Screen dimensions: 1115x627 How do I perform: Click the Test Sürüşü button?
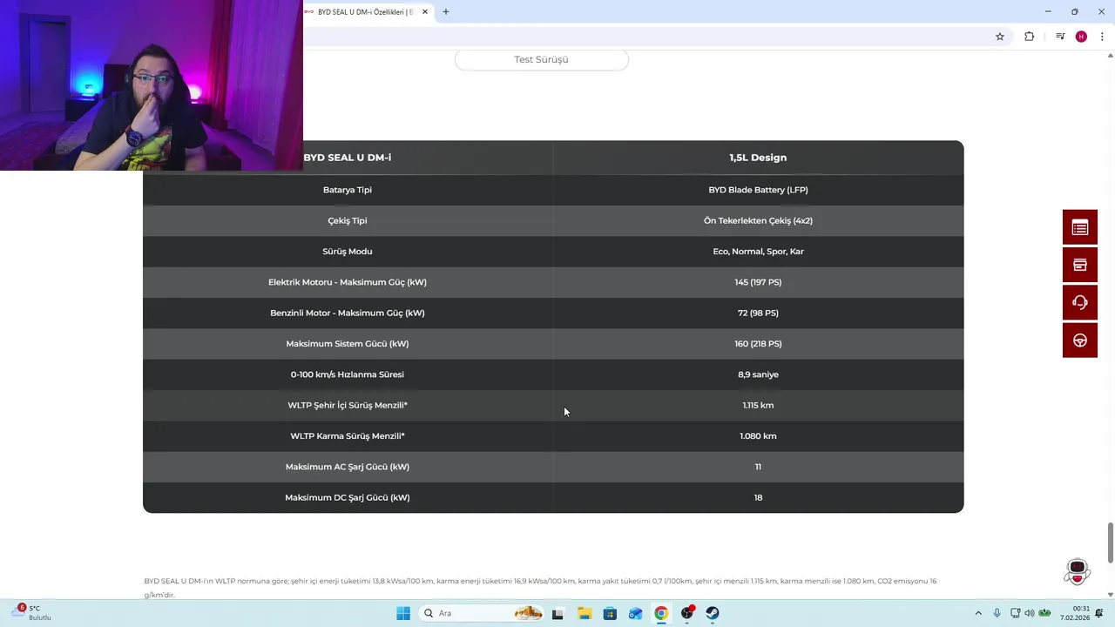541,59
